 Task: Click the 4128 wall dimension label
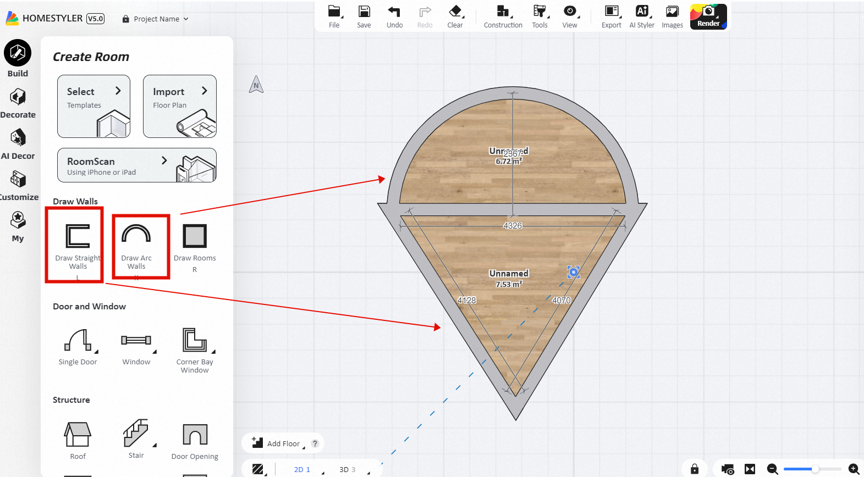point(466,300)
